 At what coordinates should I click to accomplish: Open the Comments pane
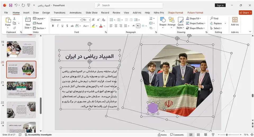(177, 135)
